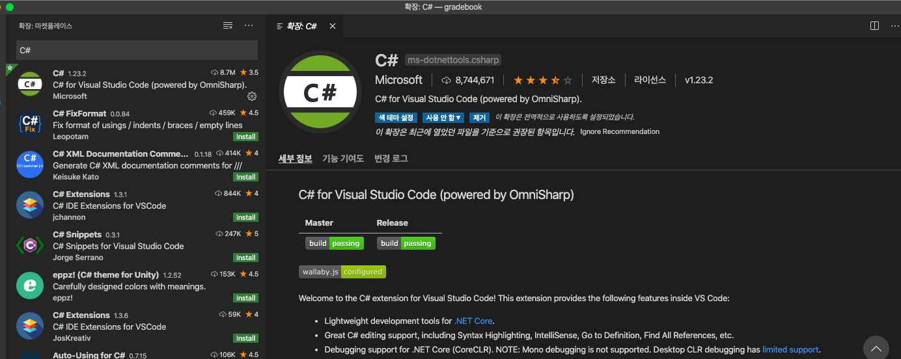Select the C# XML Documentation extension icon
The height and width of the screenshot is (359, 901).
(30, 165)
